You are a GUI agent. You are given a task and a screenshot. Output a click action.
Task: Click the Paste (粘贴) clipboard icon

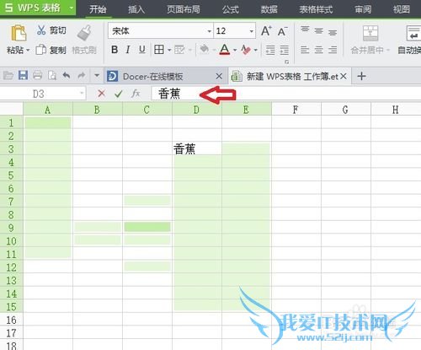19,33
